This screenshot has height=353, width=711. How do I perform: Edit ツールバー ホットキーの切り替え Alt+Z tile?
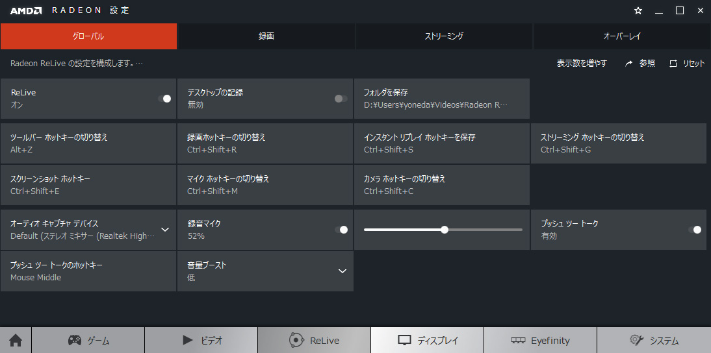click(x=88, y=143)
